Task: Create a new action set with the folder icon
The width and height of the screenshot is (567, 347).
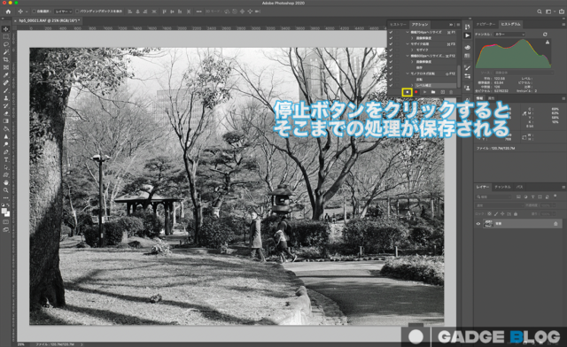Action: pos(433,92)
